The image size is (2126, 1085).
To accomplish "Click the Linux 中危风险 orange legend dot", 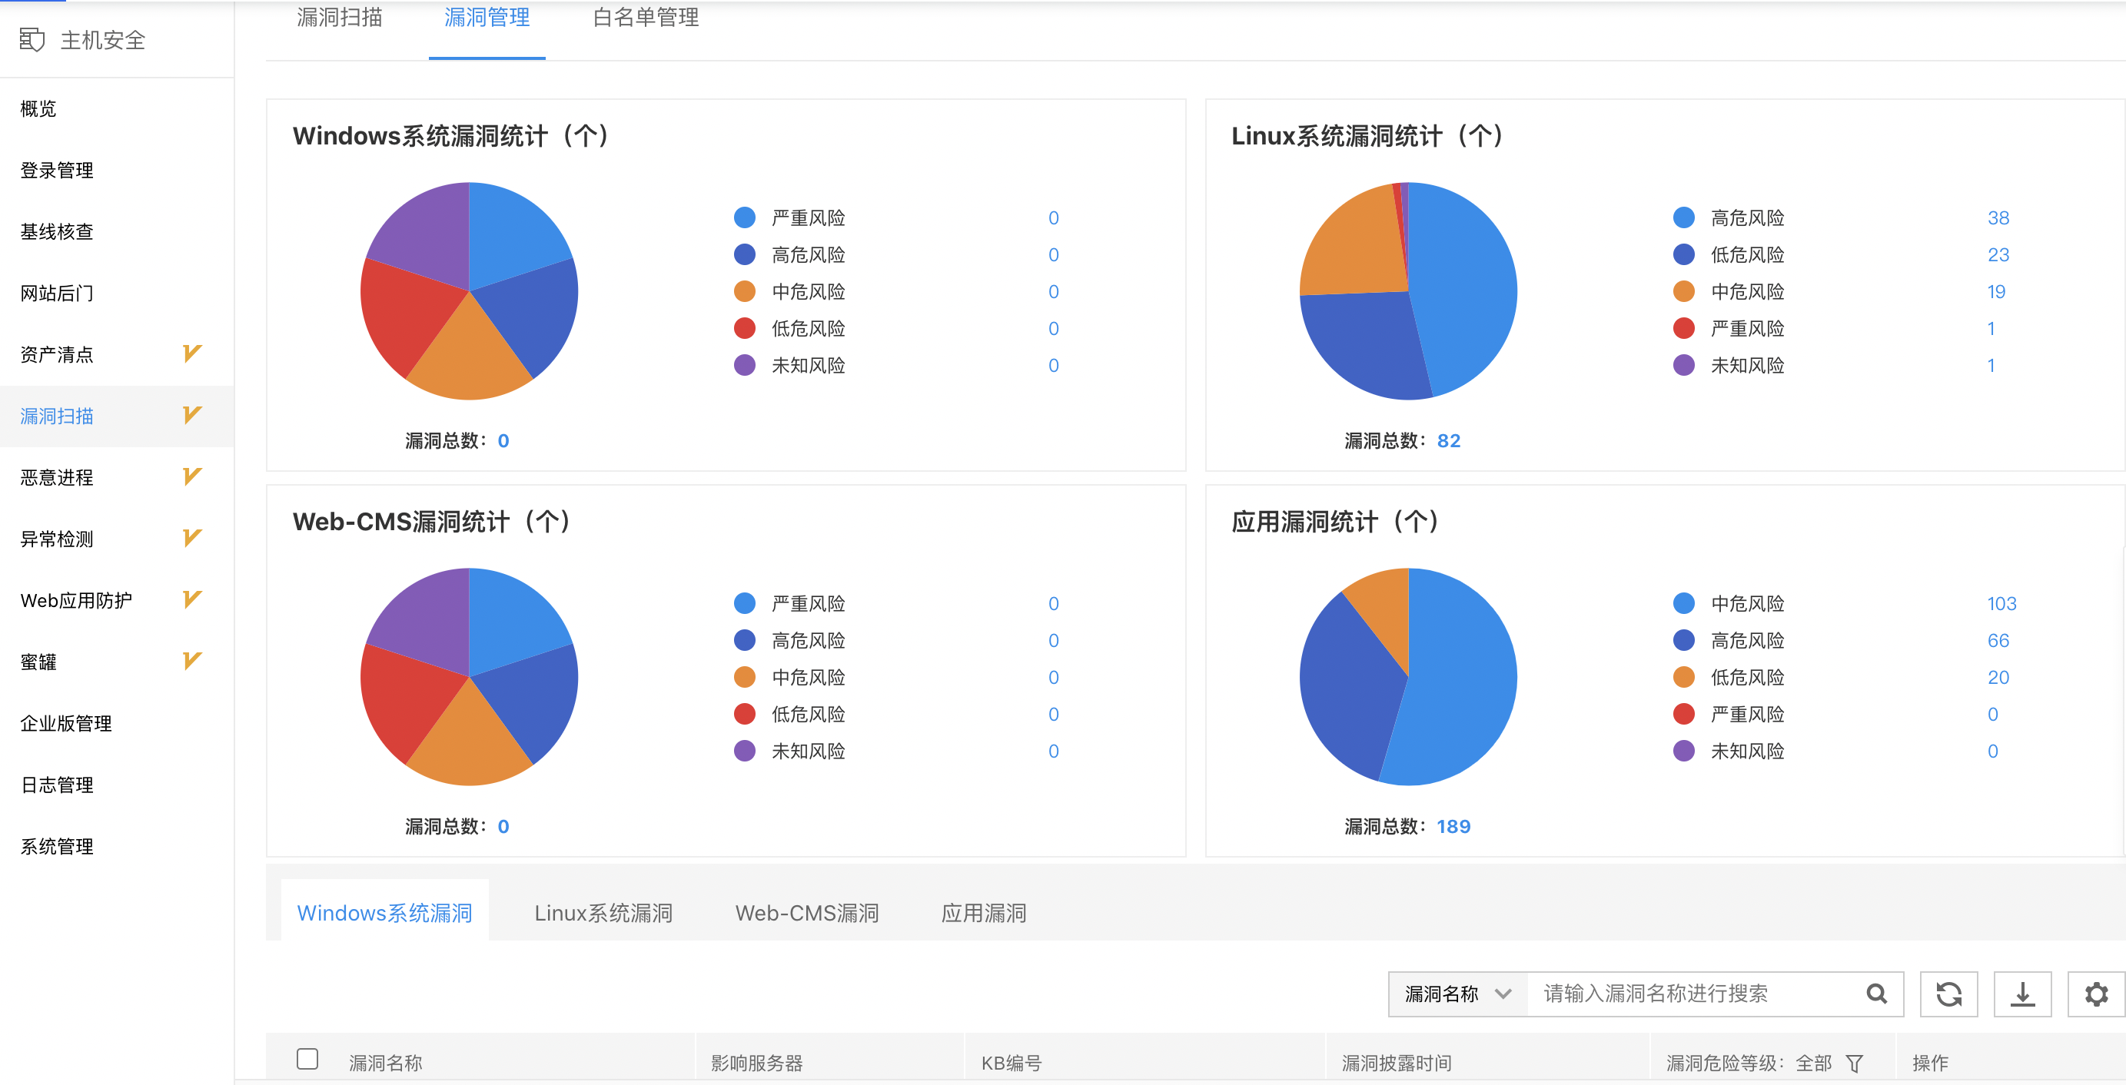I will pyautogui.click(x=1683, y=291).
